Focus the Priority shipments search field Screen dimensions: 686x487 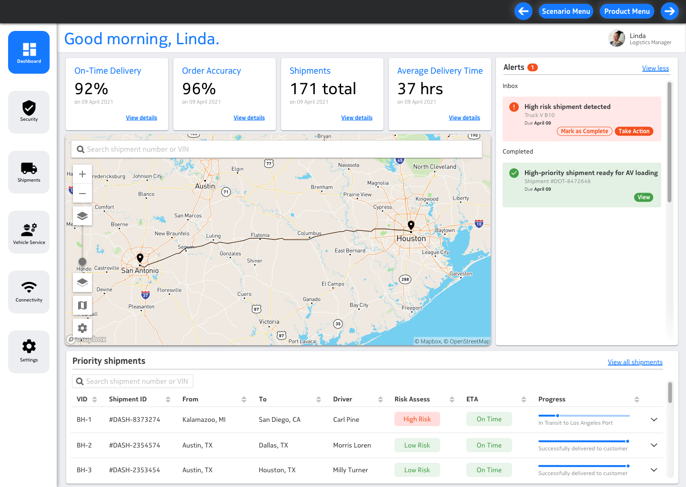[x=132, y=381]
